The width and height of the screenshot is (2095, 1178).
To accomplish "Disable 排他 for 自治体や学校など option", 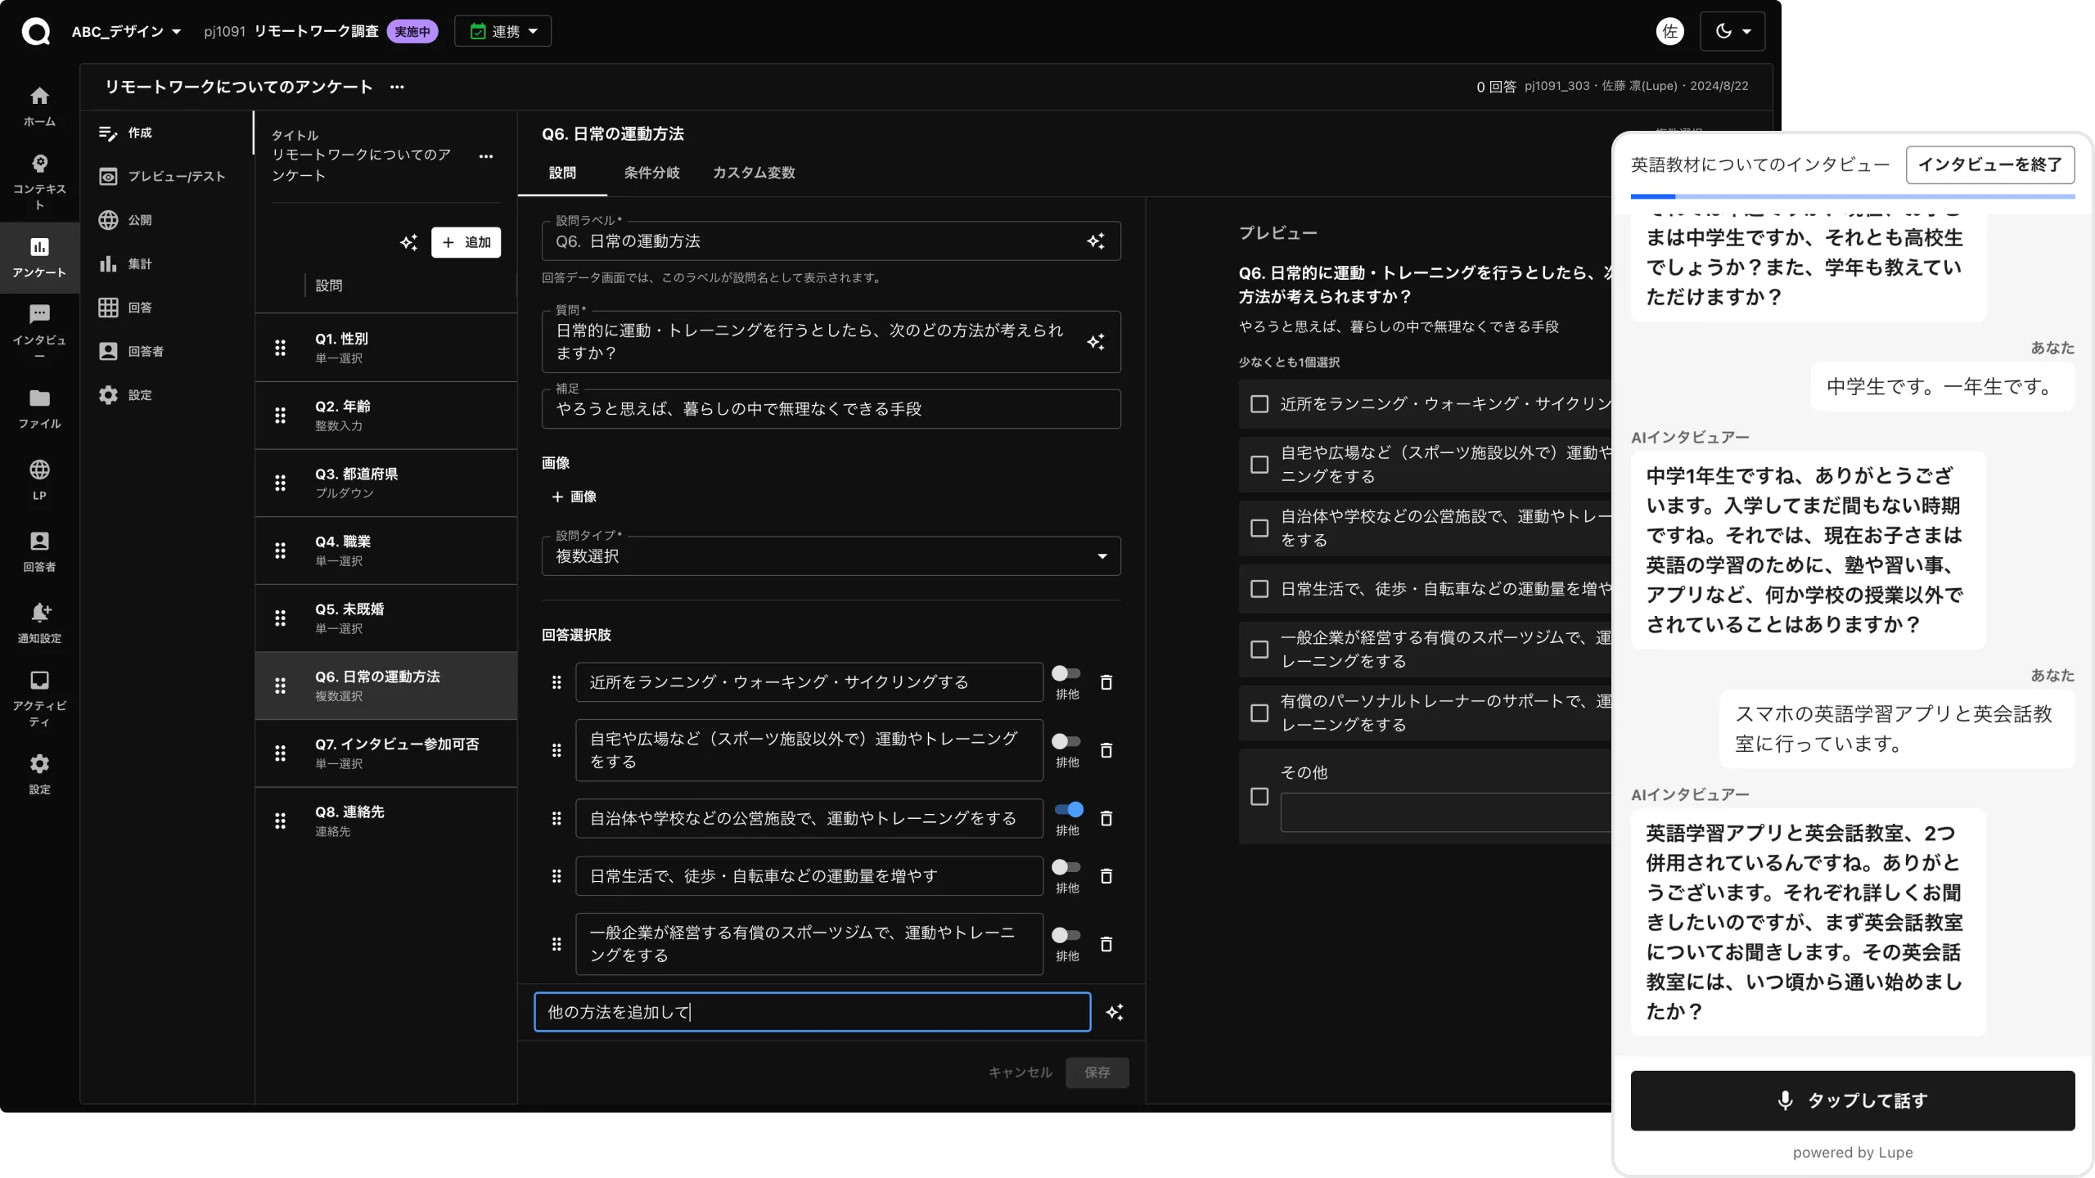I will 1069,810.
